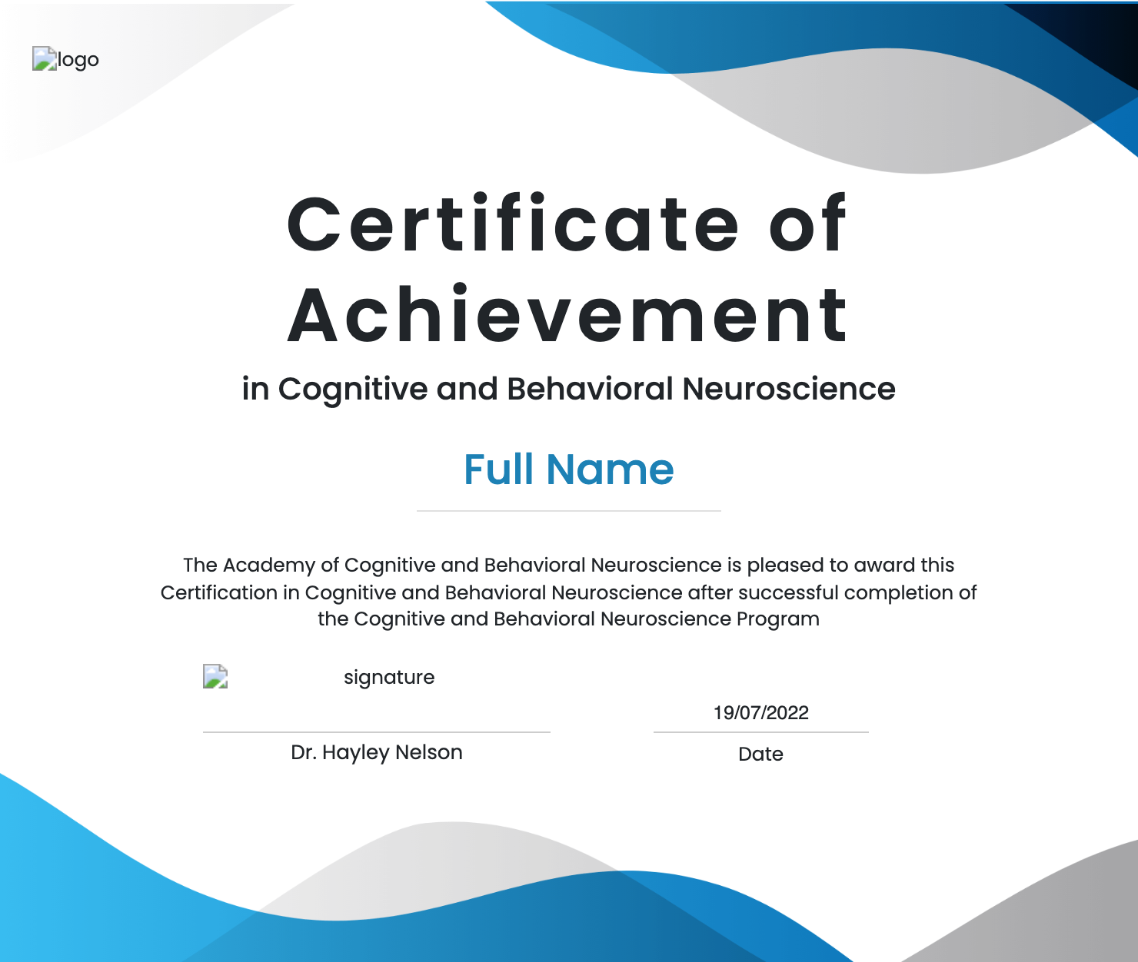Click the line under the date value
The image size is (1138, 962).
[x=760, y=732]
